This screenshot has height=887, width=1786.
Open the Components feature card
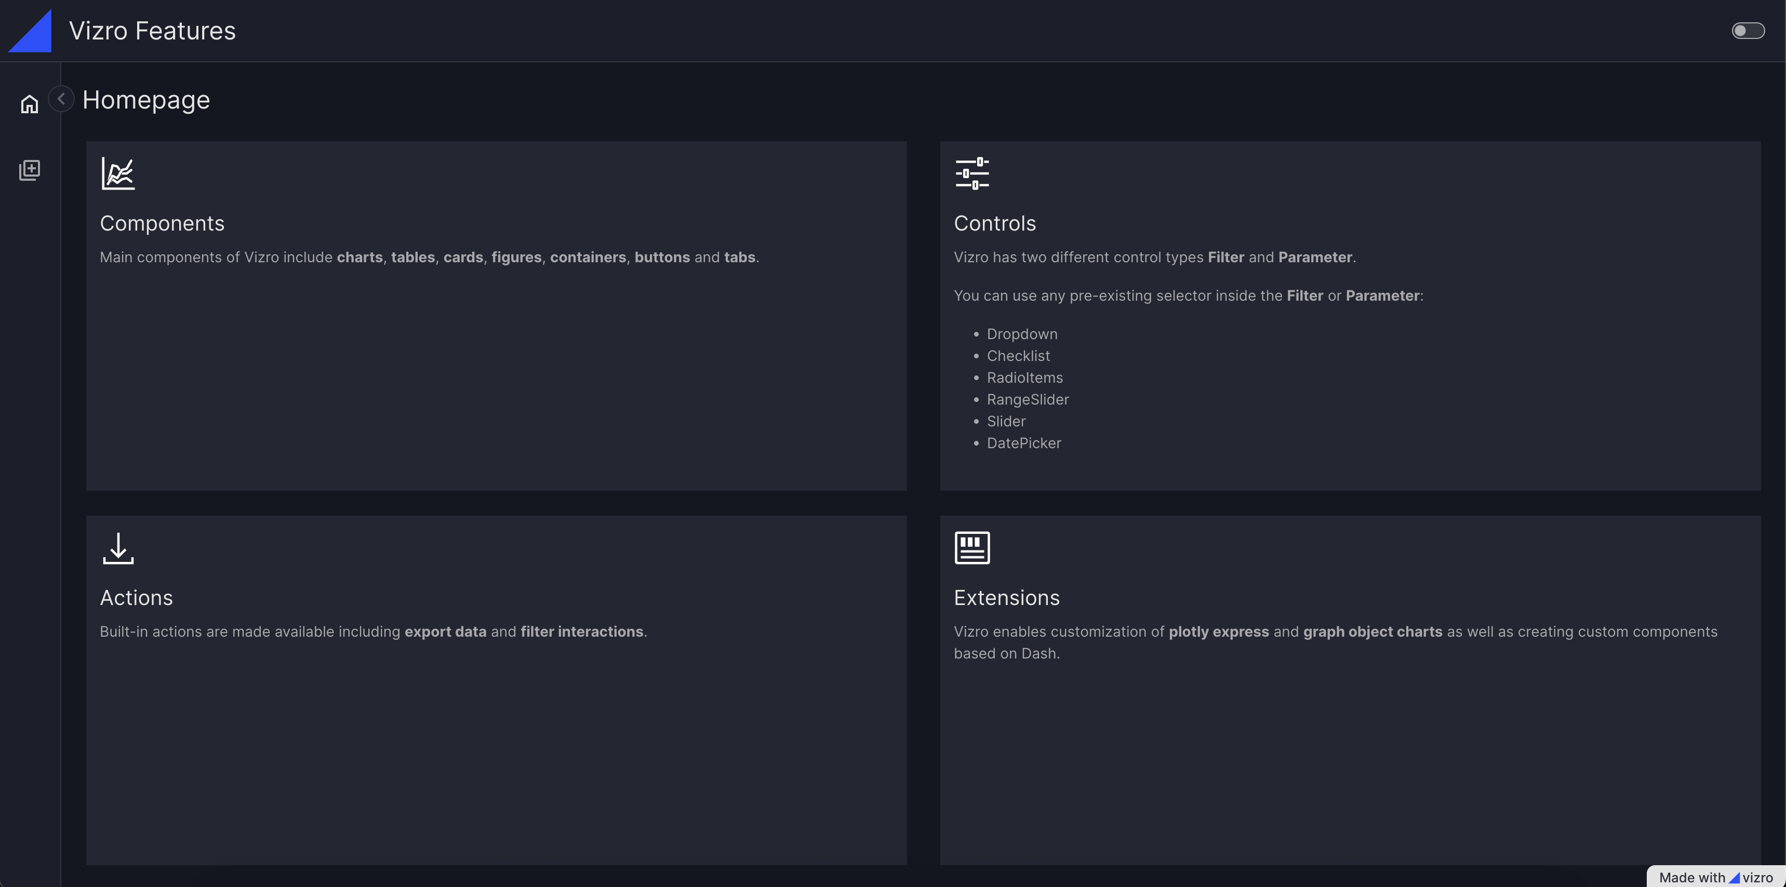click(496, 315)
